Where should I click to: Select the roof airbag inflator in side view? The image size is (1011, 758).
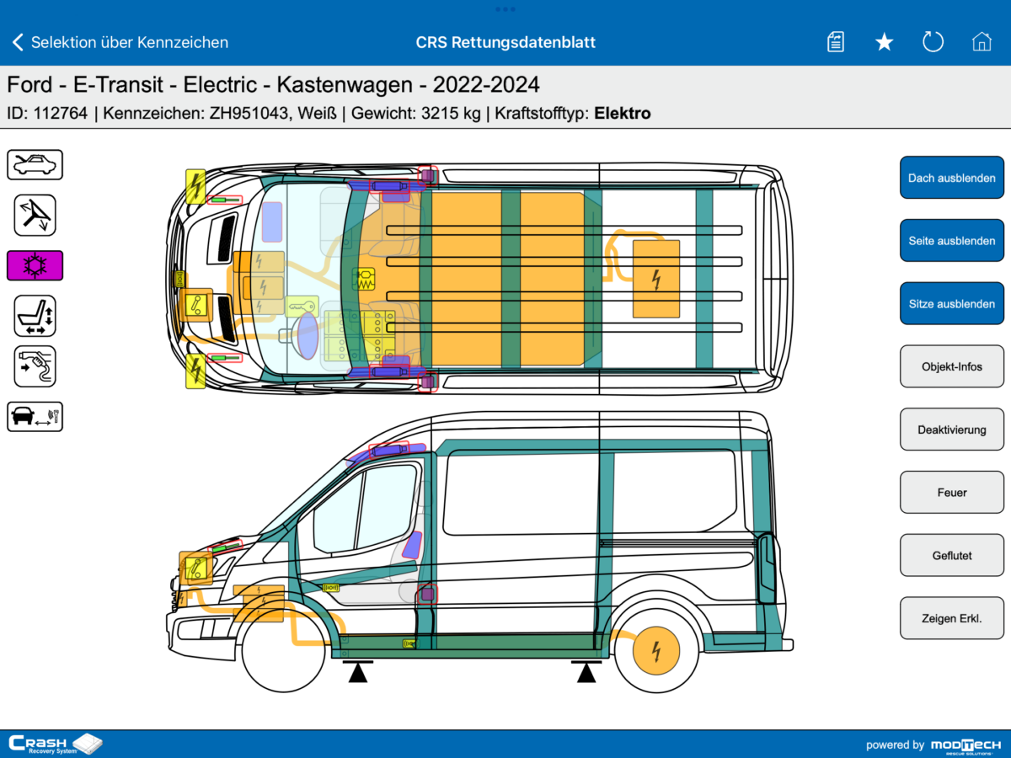coord(388,450)
